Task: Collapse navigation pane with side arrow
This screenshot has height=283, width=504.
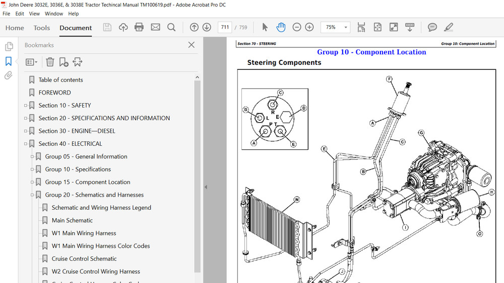Action: (206, 187)
